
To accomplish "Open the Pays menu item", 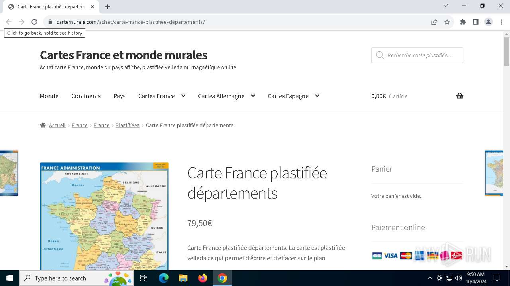I will pyautogui.click(x=120, y=96).
